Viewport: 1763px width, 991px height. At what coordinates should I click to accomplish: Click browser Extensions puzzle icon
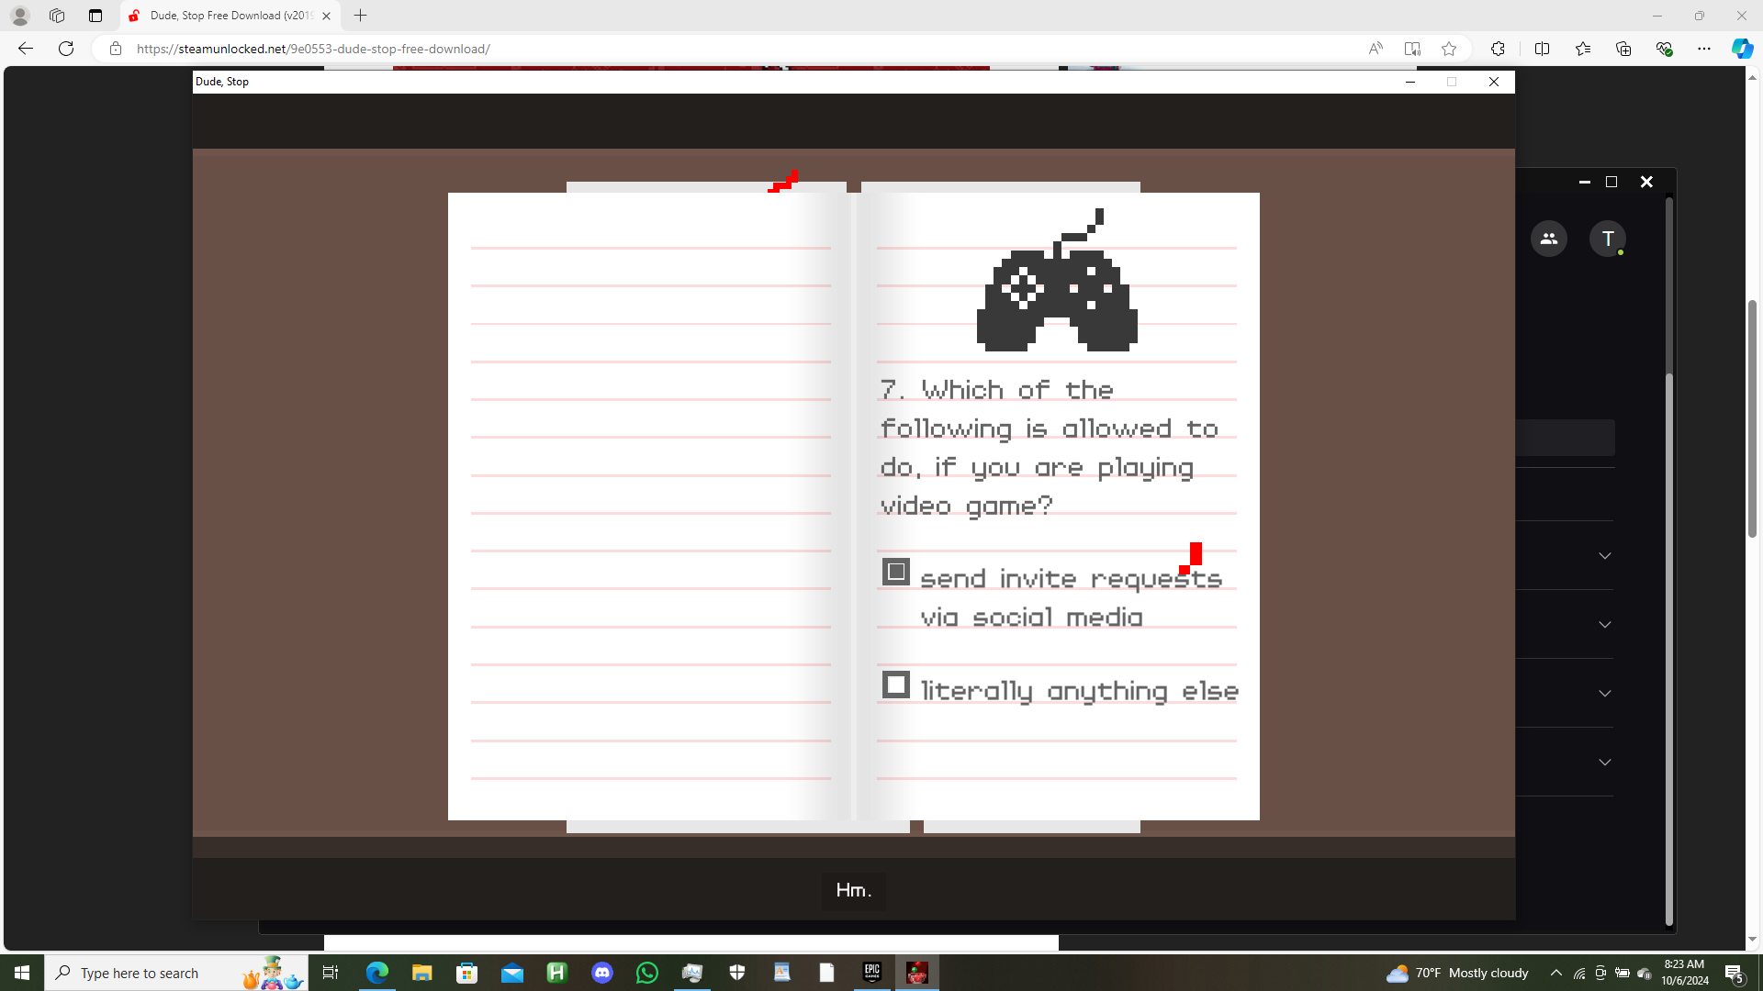[1497, 49]
